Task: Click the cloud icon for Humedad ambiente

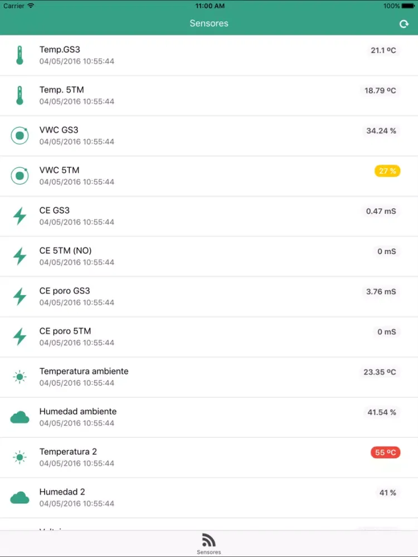Action: (x=20, y=417)
